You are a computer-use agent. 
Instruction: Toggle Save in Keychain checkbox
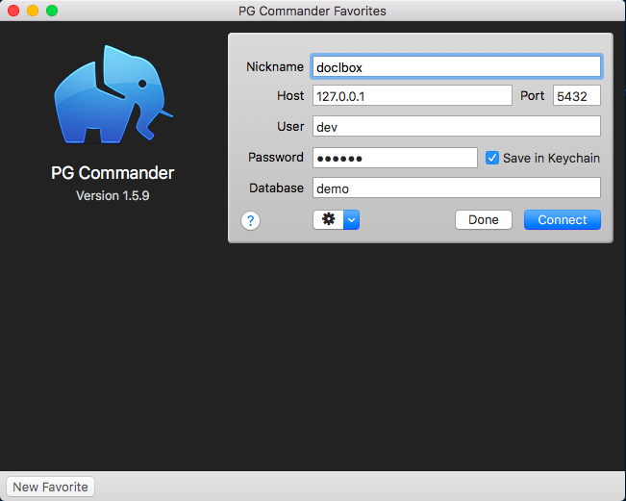point(492,158)
